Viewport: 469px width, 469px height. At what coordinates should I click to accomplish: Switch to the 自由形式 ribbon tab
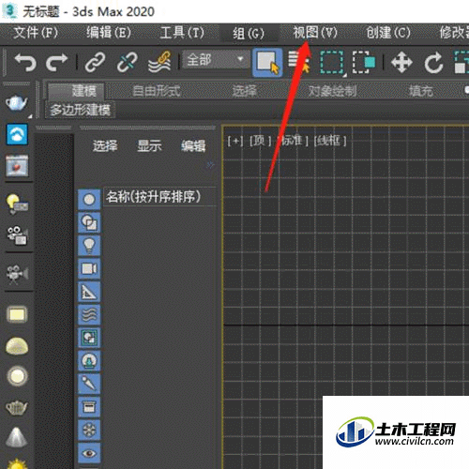[156, 91]
